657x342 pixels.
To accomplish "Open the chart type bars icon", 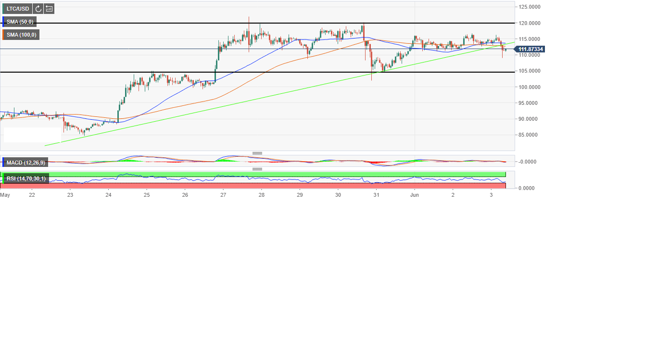I will [49, 8].
